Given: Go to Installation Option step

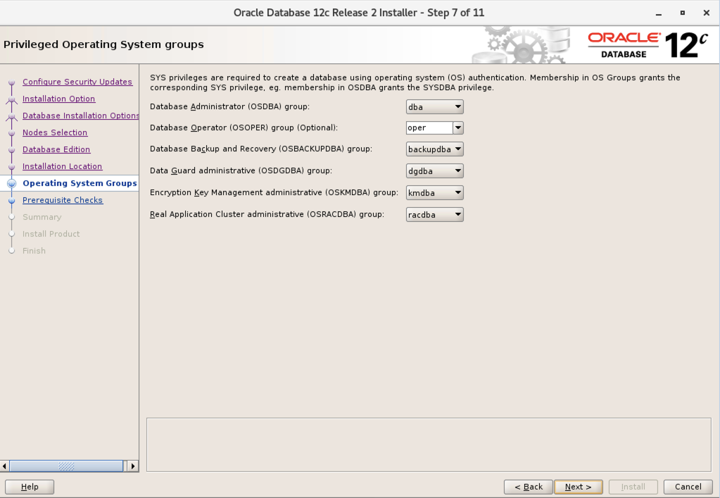Looking at the screenshot, I should click(59, 99).
